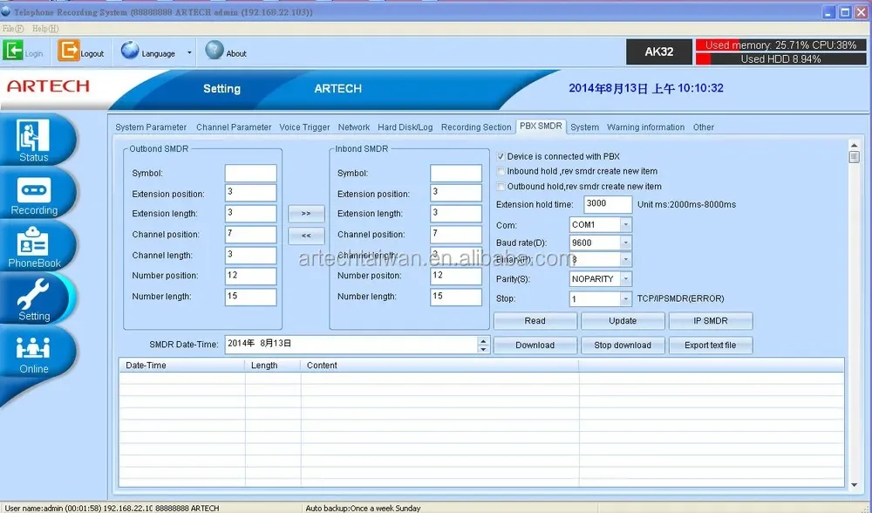This screenshot has width=872, height=513.
Task: Expand the Parity NOPARITY dropdown
Action: pyautogui.click(x=624, y=278)
